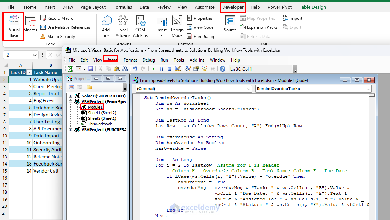The width and height of the screenshot is (390, 220).
Task: Click View Code in the Controls group
Action: coord(200,27)
